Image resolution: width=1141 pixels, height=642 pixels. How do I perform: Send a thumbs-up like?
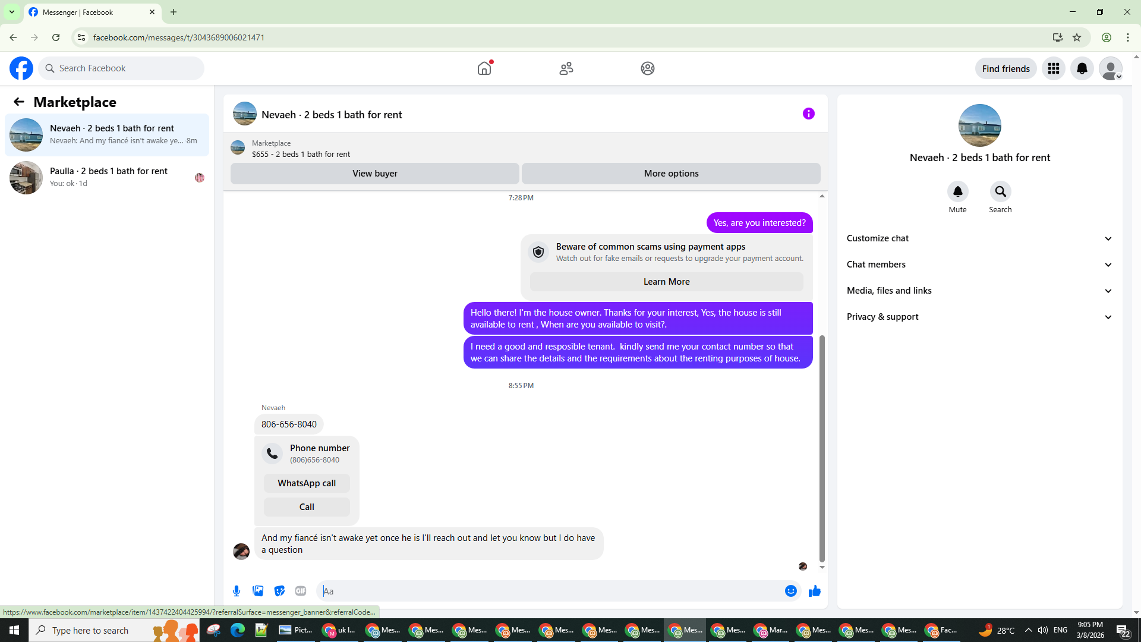814,591
